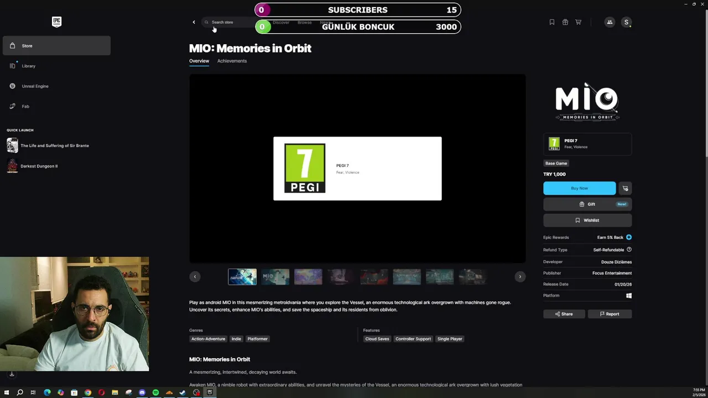Open Google Chrome from taskbar

(x=88, y=392)
